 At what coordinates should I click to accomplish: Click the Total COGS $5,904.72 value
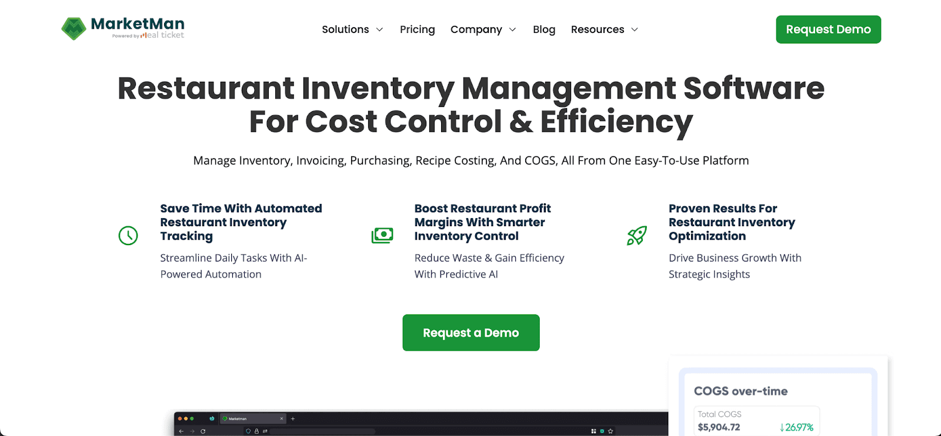pos(719,427)
